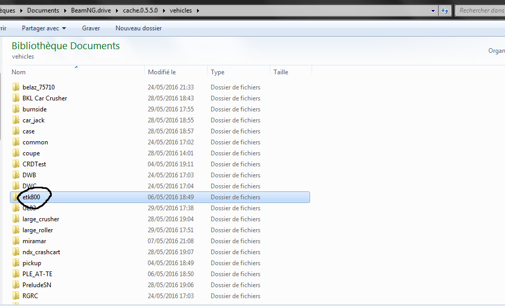Sort by Type column header

(239, 72)
